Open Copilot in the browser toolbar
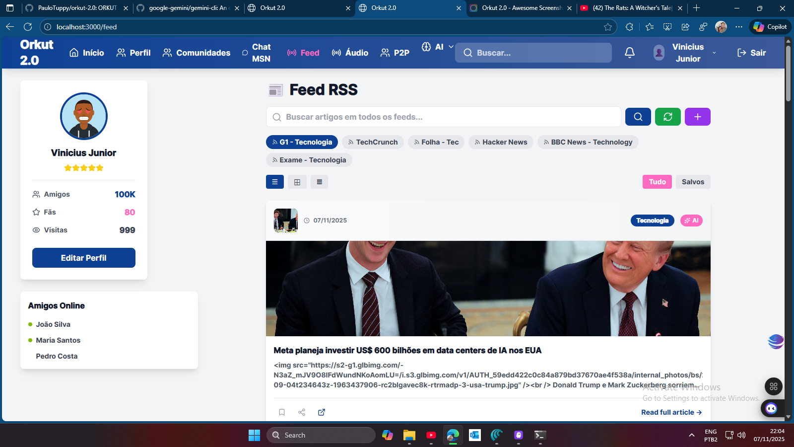Screen dimensions: 794x447 point(770,27)
